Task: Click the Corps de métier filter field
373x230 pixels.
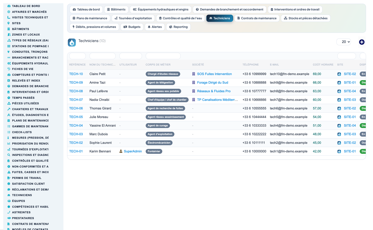Action: point(163,56)
